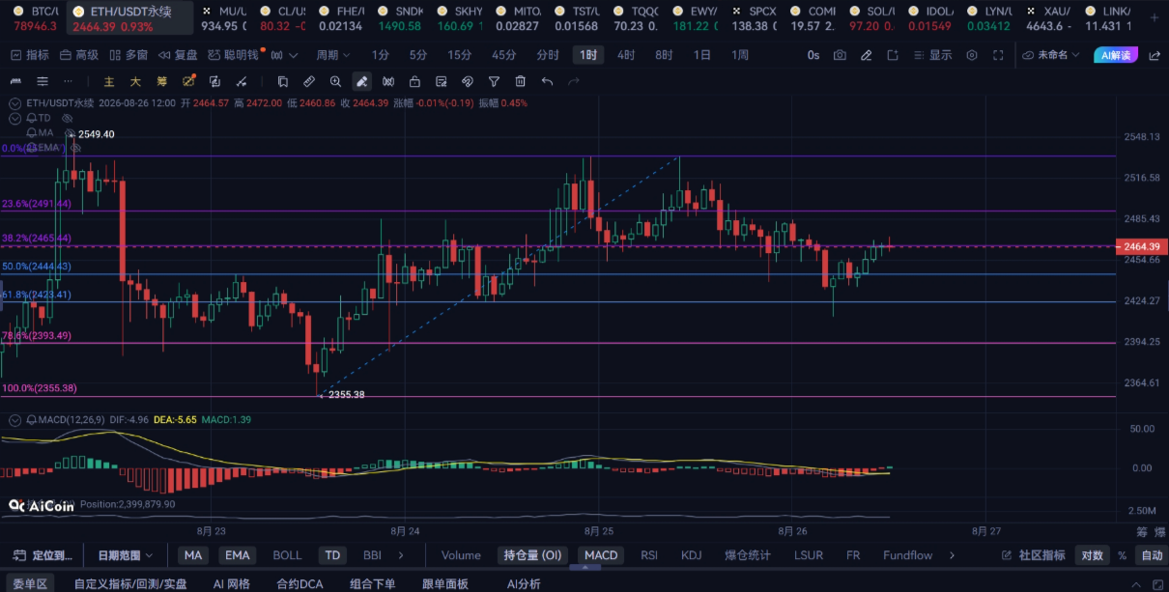This screenshot has width=1169, height=592.
Task: Open the candlestick chart type dropdown
Action: 284,55
